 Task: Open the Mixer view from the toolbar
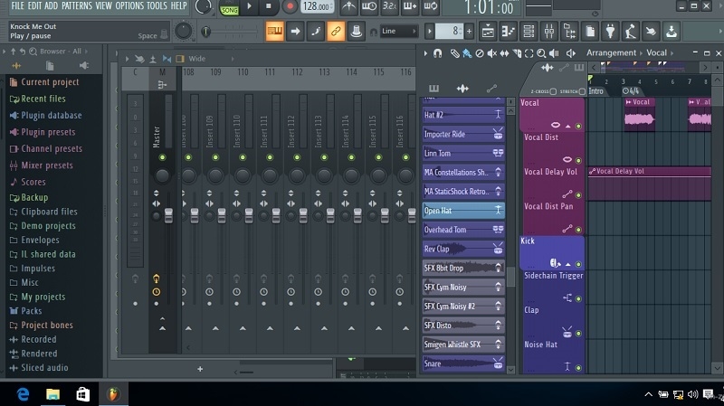[549, 32]
